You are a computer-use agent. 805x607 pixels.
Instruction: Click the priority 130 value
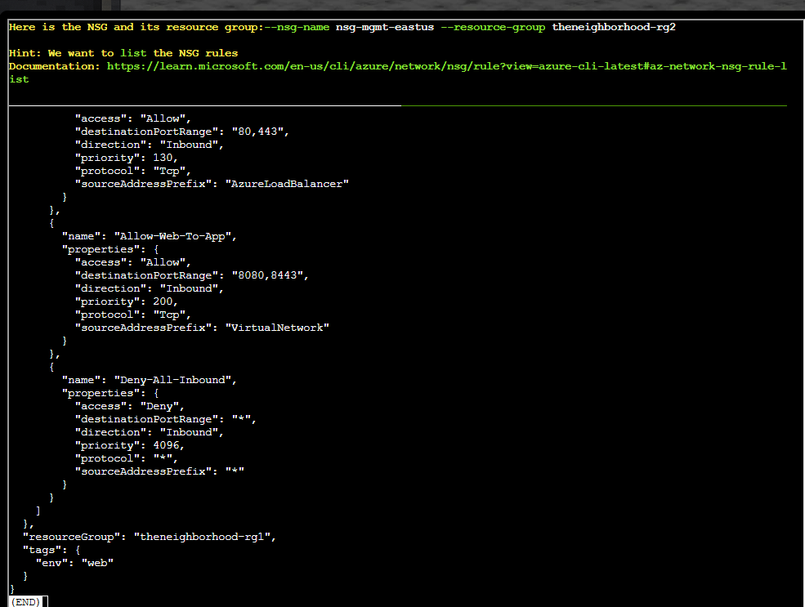tap(163, 158)
